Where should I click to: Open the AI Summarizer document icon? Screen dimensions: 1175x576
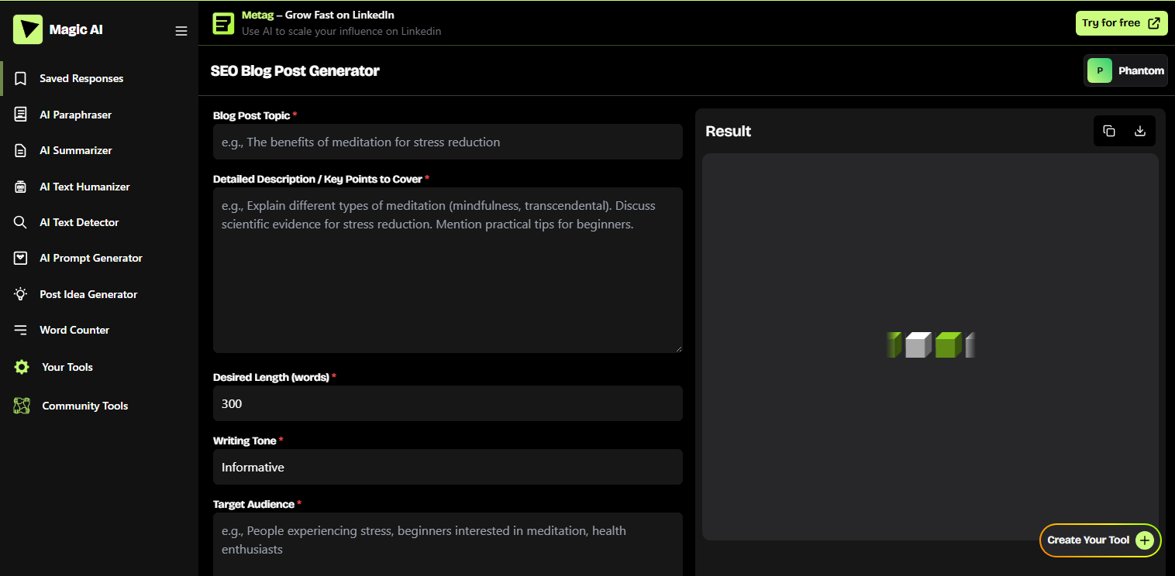(21, 149)
